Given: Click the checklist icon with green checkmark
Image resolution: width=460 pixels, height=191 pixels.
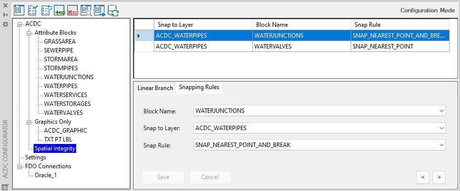Looking at the screenshot, I should click(33, 10).
